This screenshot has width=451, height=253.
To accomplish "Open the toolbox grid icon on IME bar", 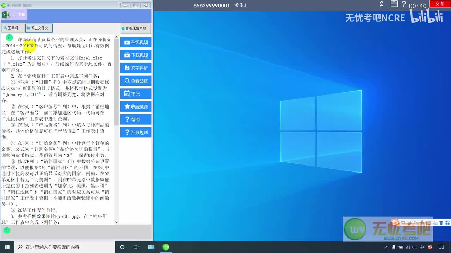I will (447, 223).
